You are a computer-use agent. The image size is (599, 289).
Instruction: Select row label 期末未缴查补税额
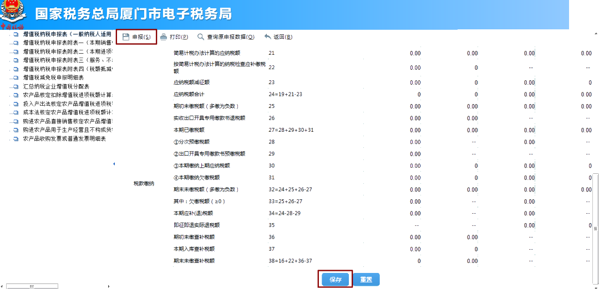click(x=194, y=261)
